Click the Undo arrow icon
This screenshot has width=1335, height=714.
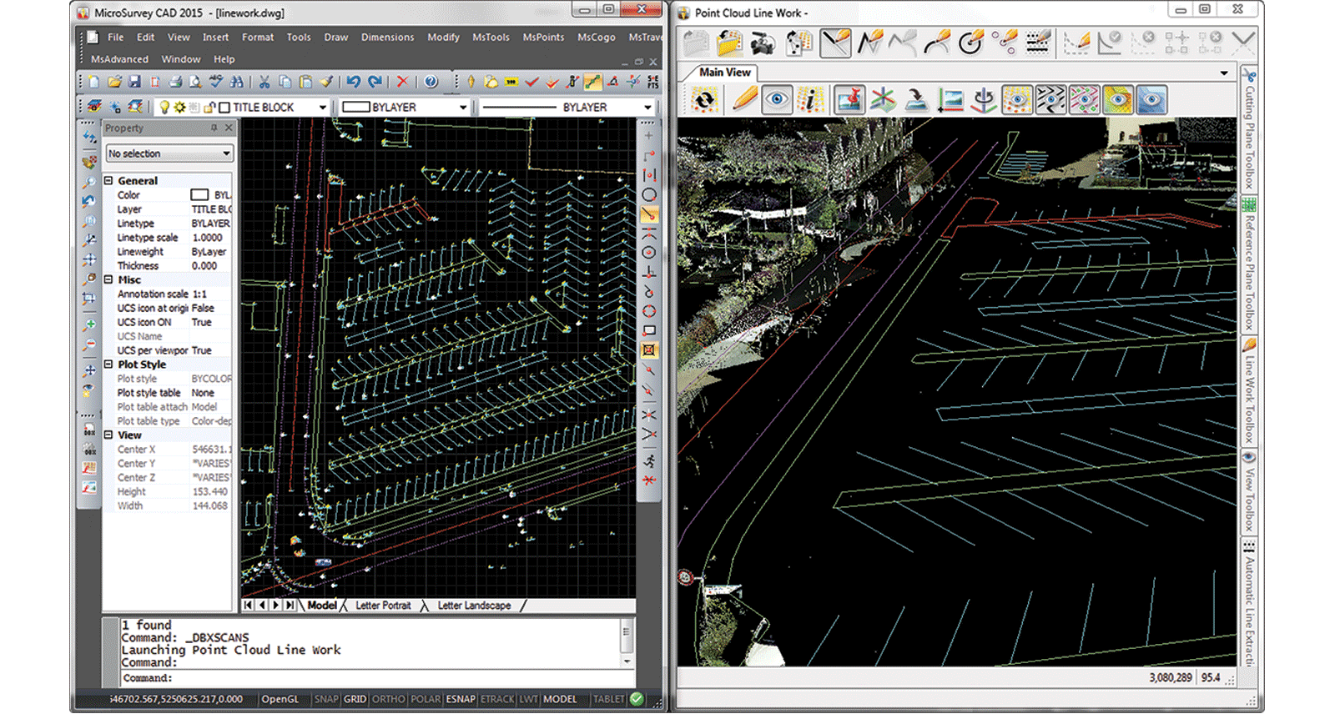pyautogui.click(x=354, y=82)
